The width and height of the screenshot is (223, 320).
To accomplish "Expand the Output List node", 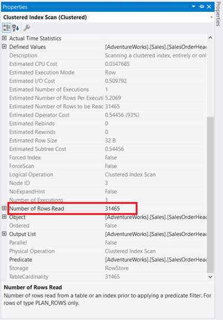I will coord(4,234).
